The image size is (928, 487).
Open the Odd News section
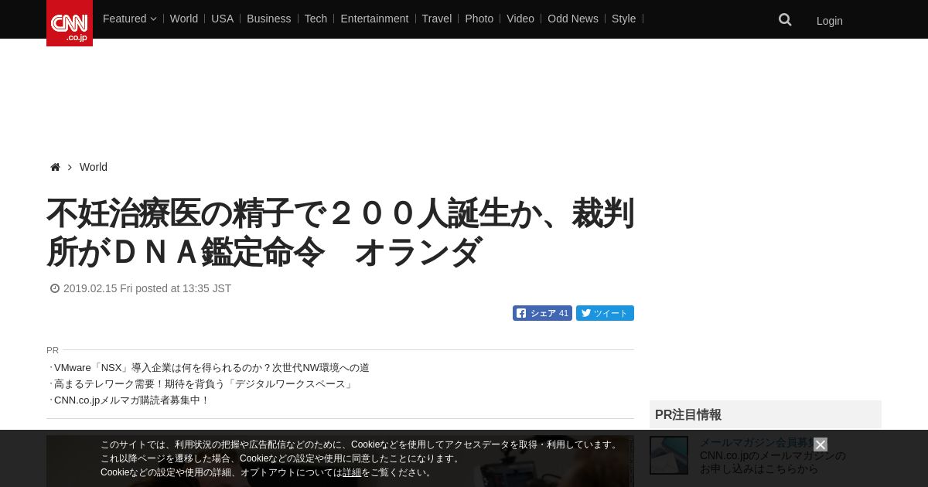pos(573,19)
